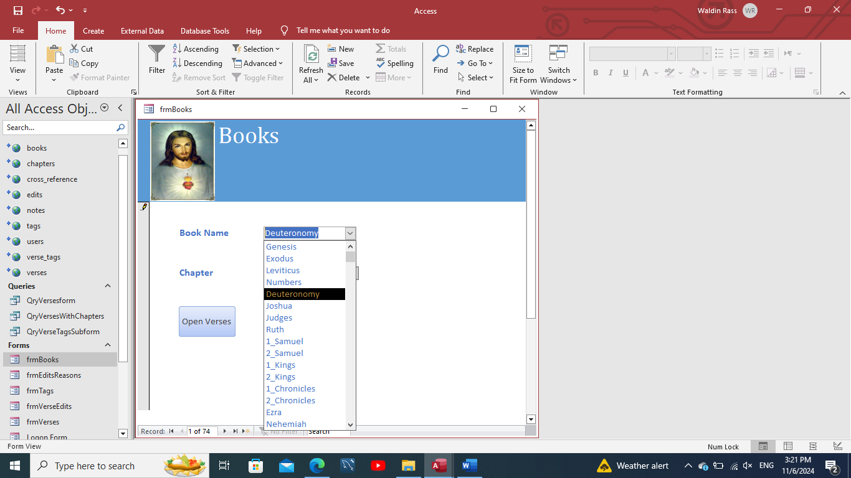Switch to Design view in status bar

(x=838, y=446)
